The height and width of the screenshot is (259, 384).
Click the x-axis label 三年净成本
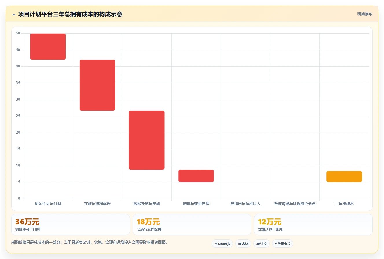pyautogui.click(x=344, y=204)
